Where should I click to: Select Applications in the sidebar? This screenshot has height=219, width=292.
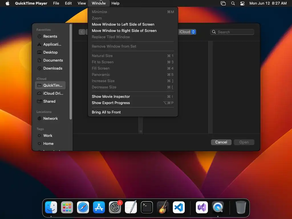pos(50,44)
